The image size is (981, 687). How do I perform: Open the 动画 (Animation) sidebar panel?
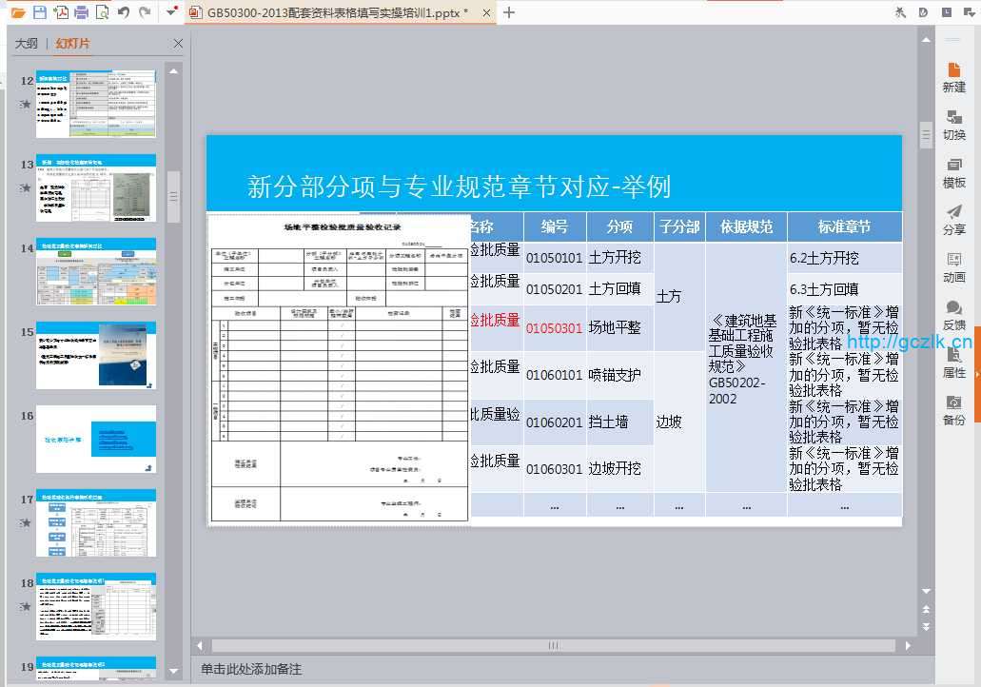[x=953, y=267]
